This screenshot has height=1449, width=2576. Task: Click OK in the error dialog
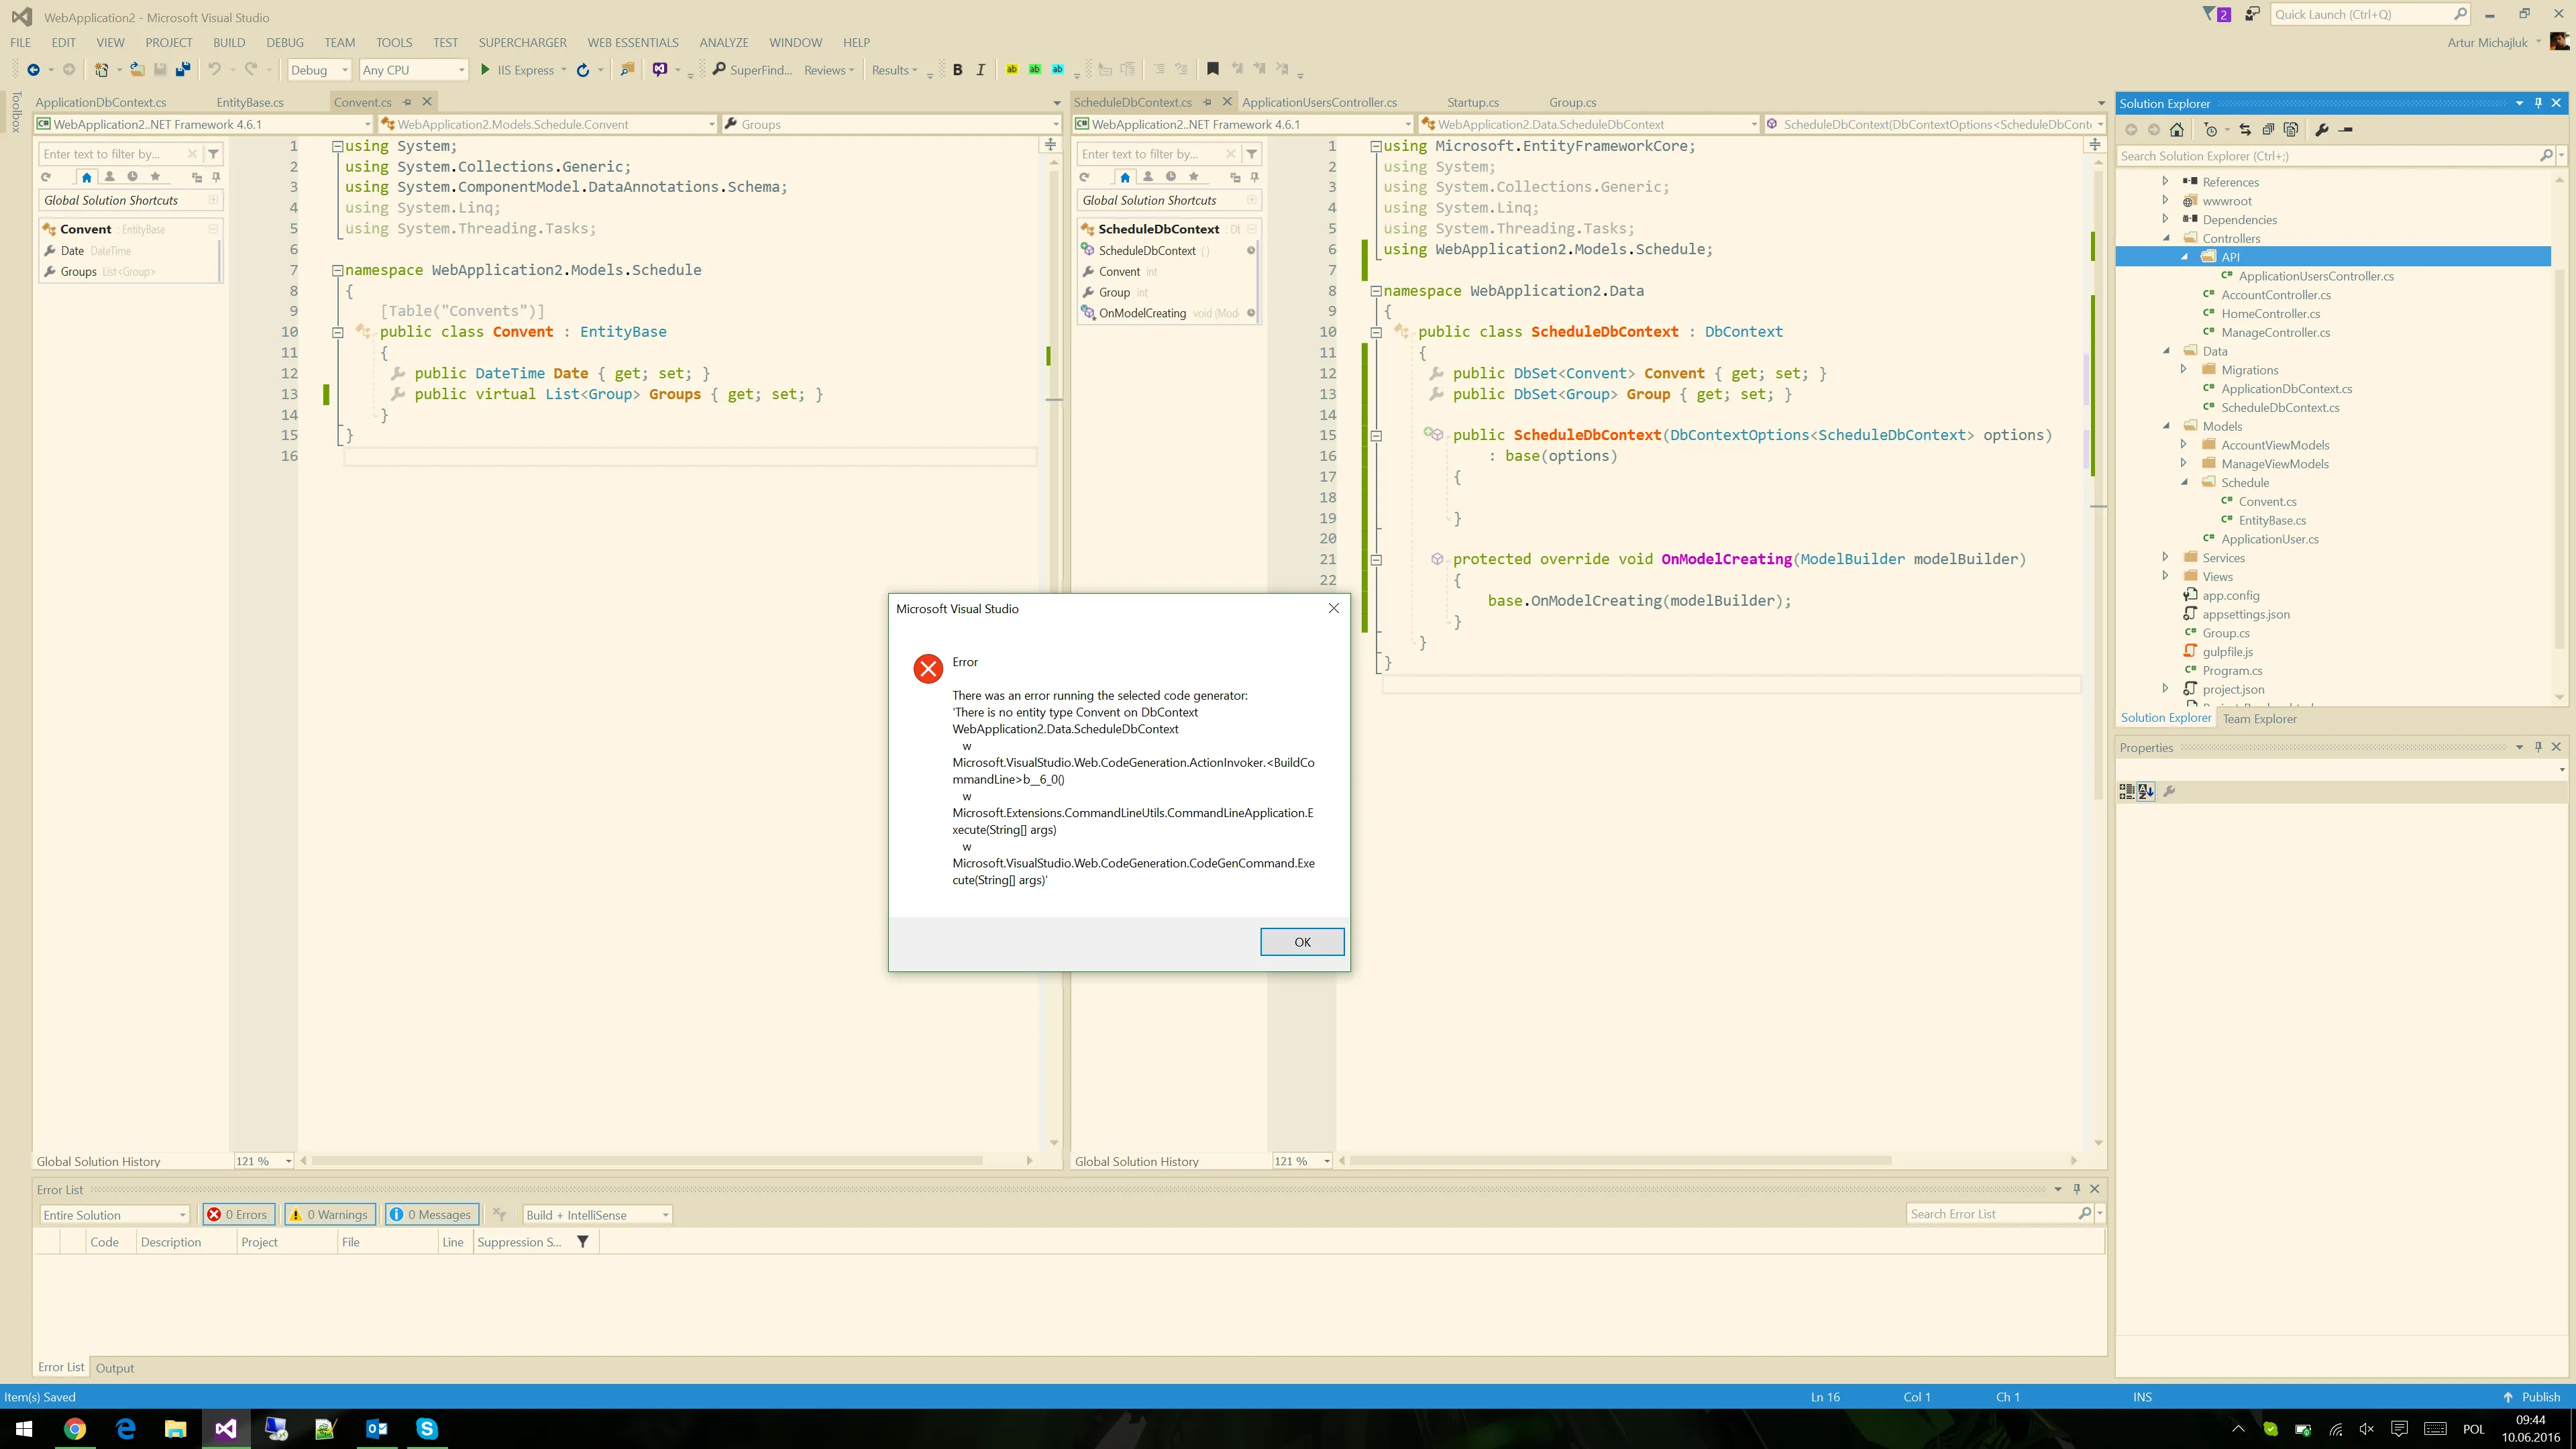1301,941
